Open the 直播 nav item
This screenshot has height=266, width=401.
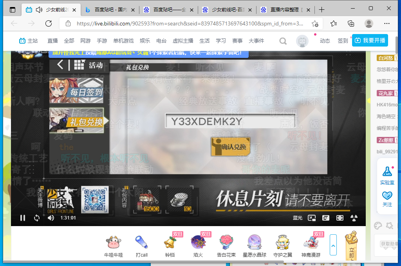coord(53,41)
